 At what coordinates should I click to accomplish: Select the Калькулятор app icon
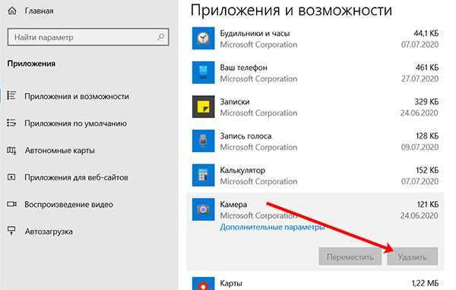point(203,175)
